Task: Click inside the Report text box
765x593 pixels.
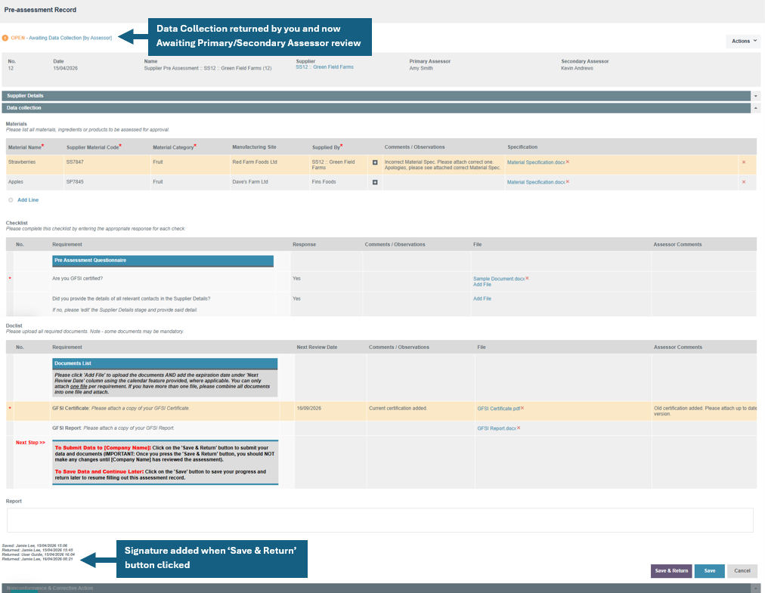Action: (379, 520)
